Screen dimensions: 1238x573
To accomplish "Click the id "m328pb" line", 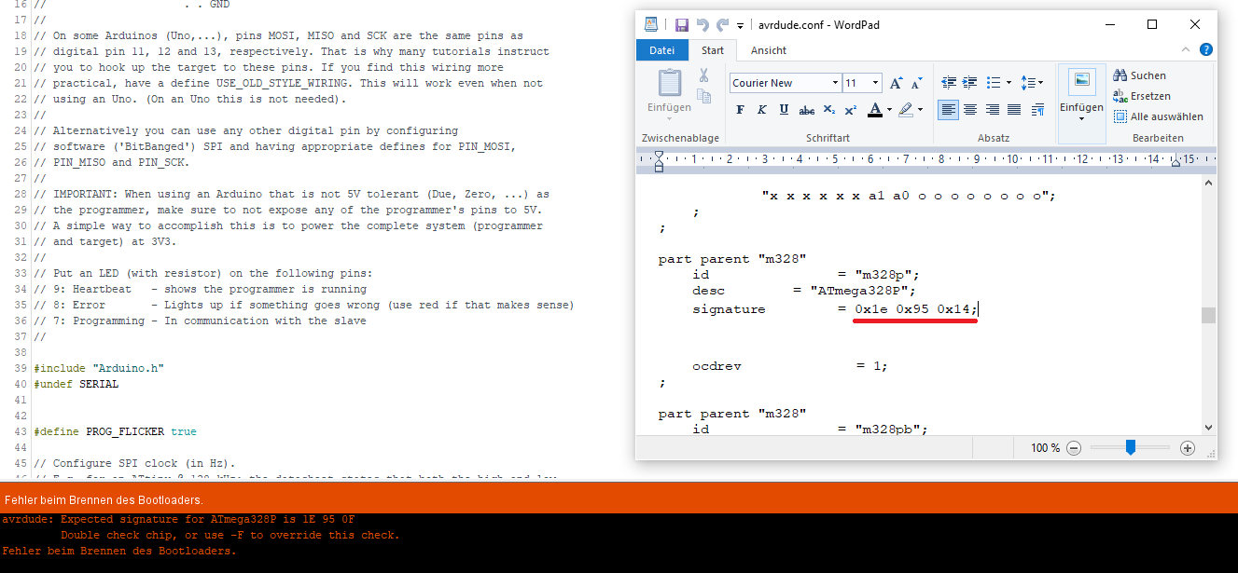I will 809,430.
